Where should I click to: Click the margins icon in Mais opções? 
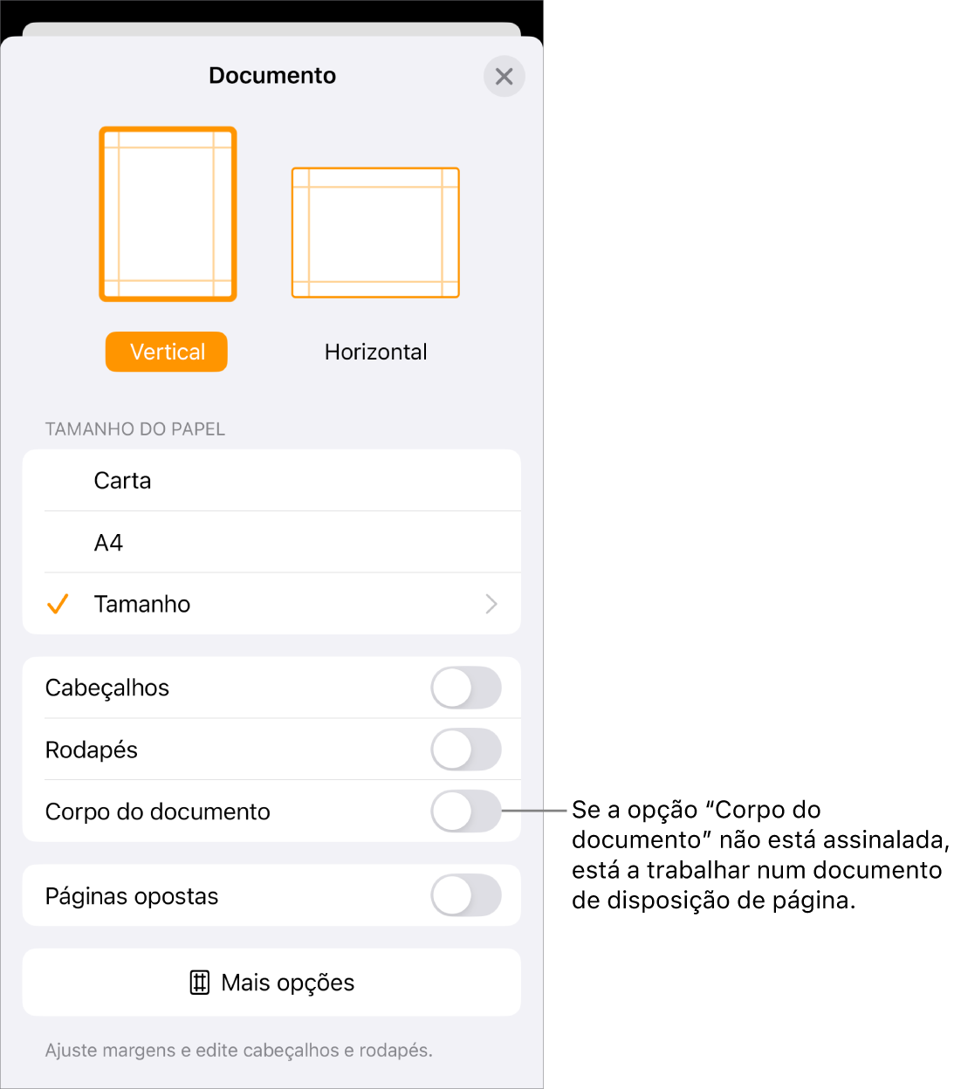click(x=200, y=983)
